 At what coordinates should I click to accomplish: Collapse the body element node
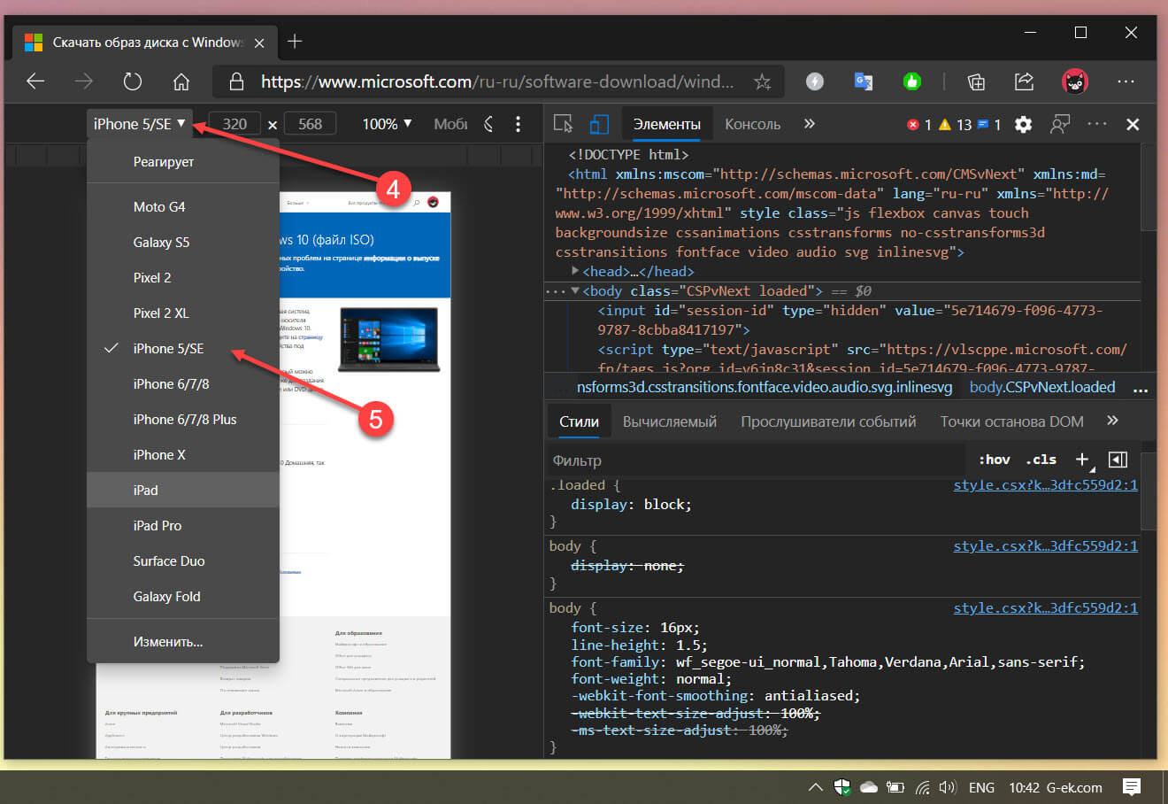[575, 290]
